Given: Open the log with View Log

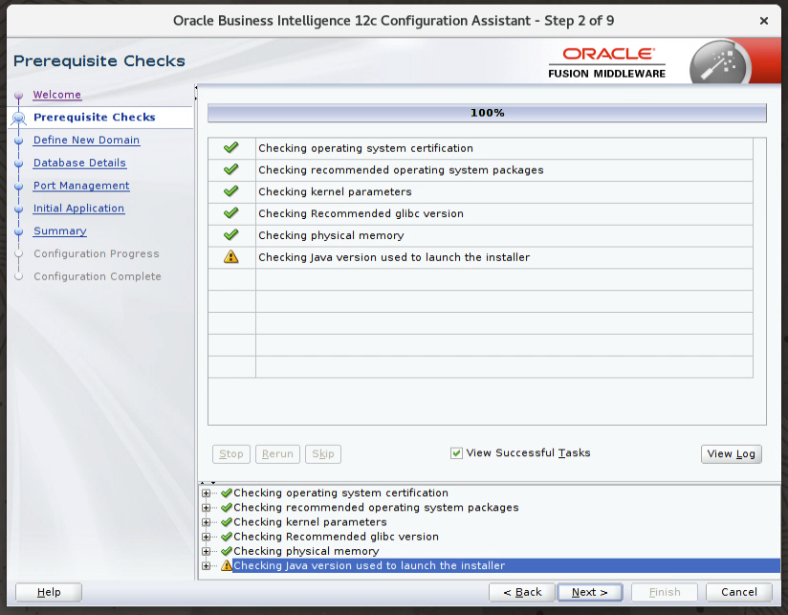Looking at the screenshot, I should tap(732, 453).
